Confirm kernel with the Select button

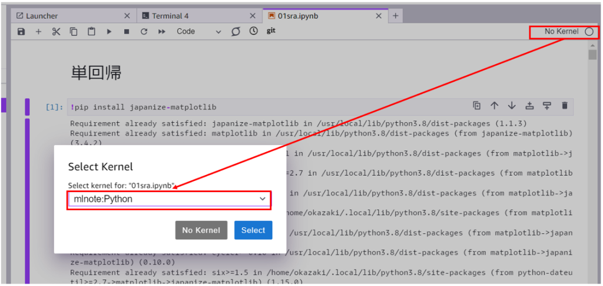click(253, 230)
